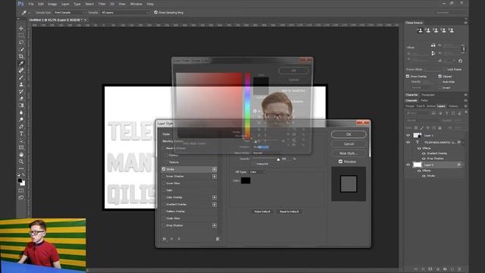Select the Rectangular Marquee tool
The height and width of the screenshot is (273, 485).
click(x=21, y=36)
